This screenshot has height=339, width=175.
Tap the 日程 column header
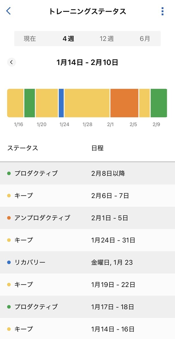pos(98,148)
